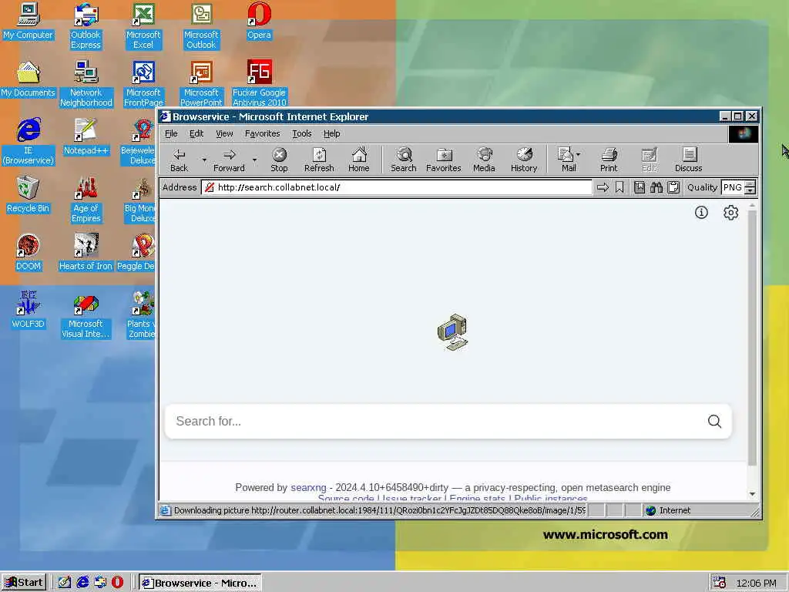Click the Start button

(24, 583)
